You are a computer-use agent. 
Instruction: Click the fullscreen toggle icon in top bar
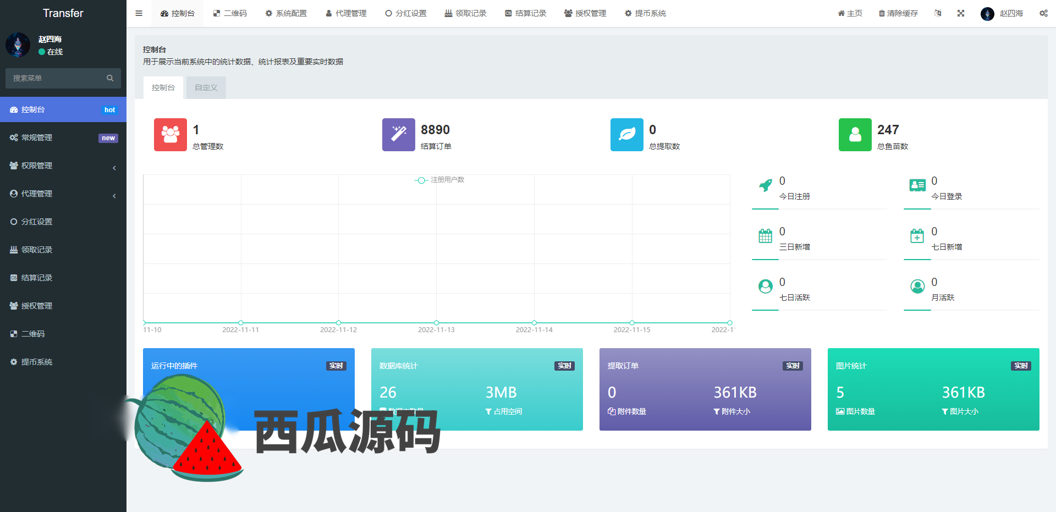coord(960,13)
